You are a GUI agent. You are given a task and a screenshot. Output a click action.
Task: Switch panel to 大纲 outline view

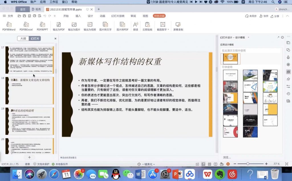click(x=23, y=38)
